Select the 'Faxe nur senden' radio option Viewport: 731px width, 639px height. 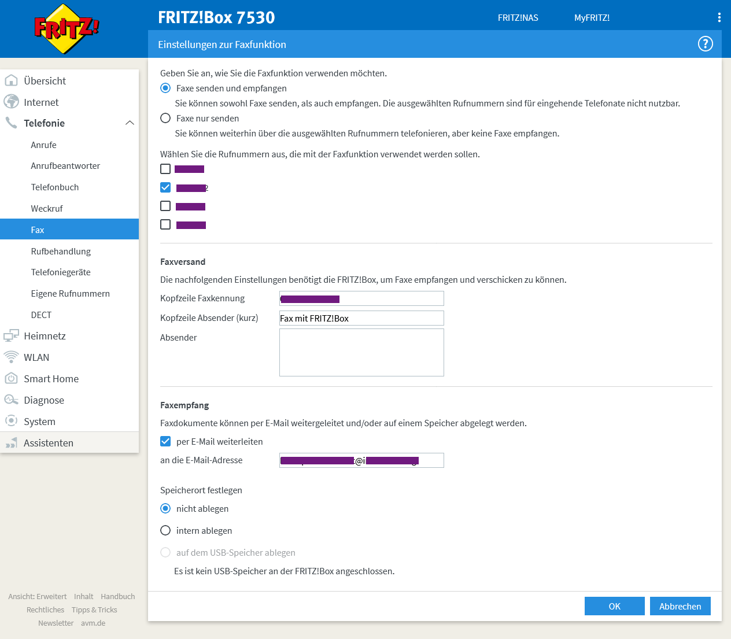coord(165,118)
